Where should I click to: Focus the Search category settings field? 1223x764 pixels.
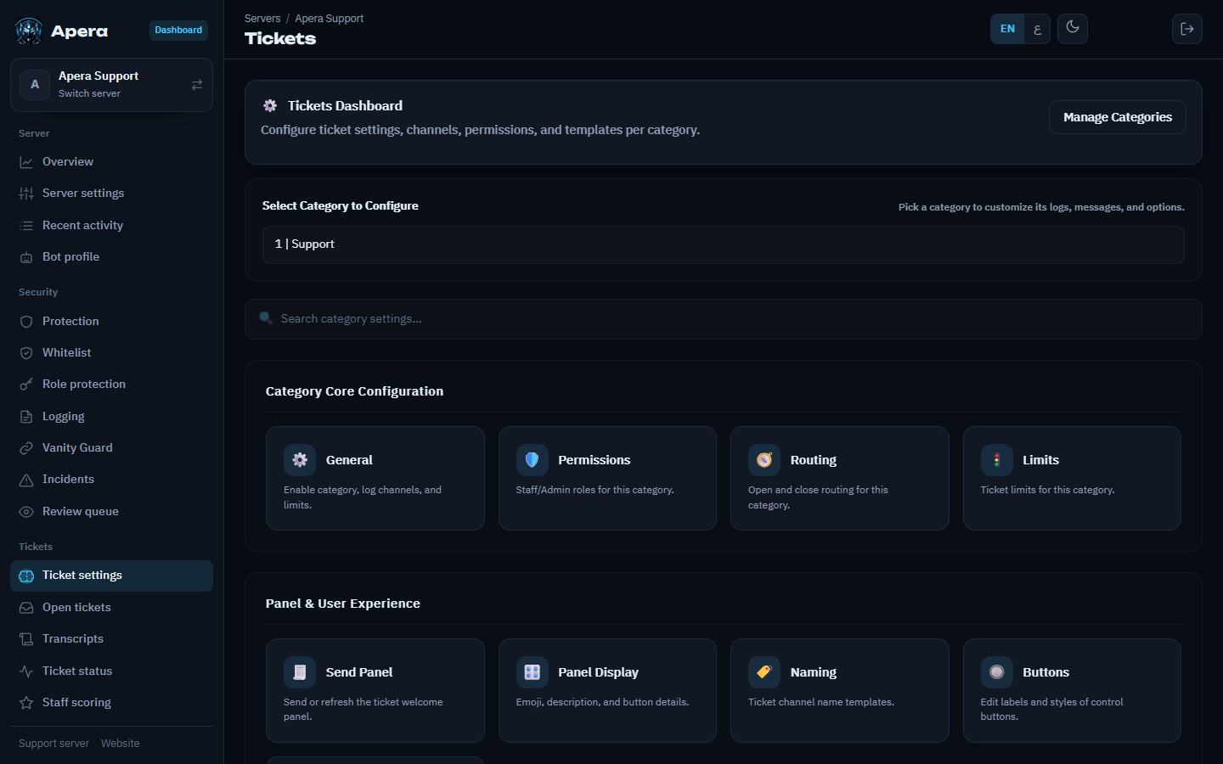point(724,319)
